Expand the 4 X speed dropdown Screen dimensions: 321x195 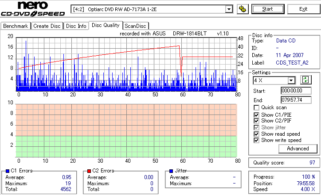click(x=291, y=80)
